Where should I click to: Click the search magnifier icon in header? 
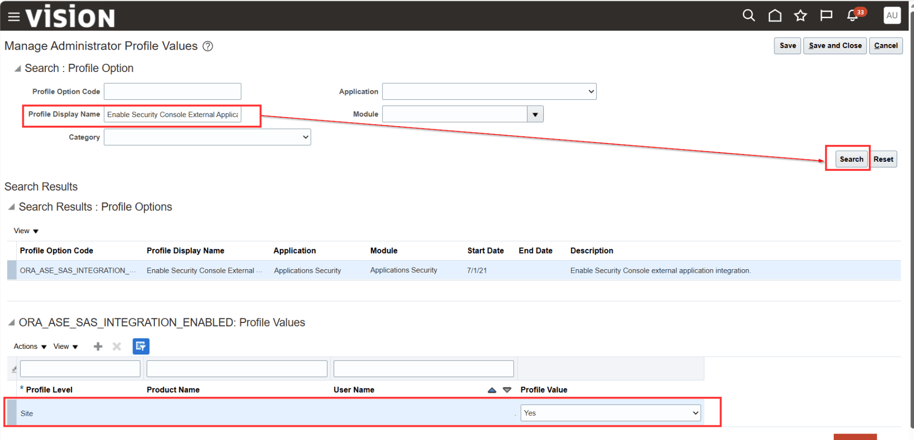(748, 16)
